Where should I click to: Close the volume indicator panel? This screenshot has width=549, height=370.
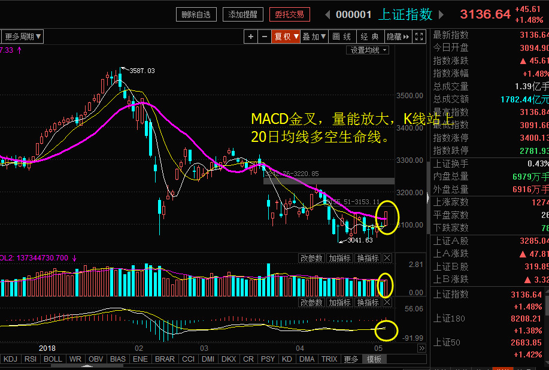[x=387, y=258]
